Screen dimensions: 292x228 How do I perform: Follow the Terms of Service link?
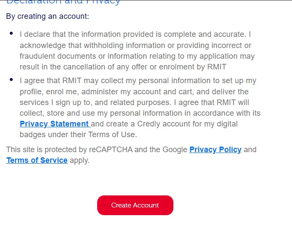click(37, 160)
